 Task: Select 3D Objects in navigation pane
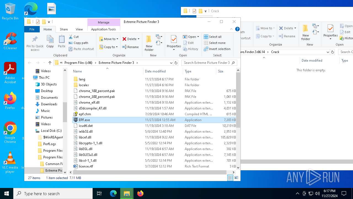tap(49, 84)
